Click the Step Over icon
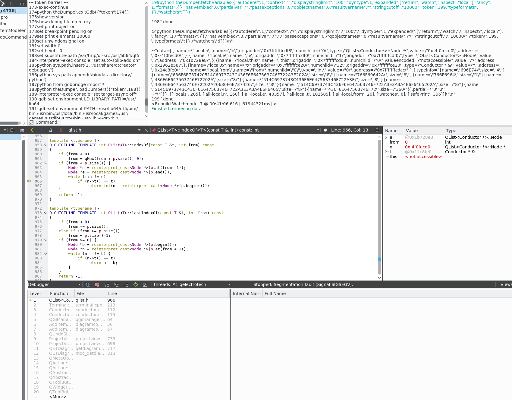Image resolution: width=512 pixels, height=400 pixels. coord(107,284)
